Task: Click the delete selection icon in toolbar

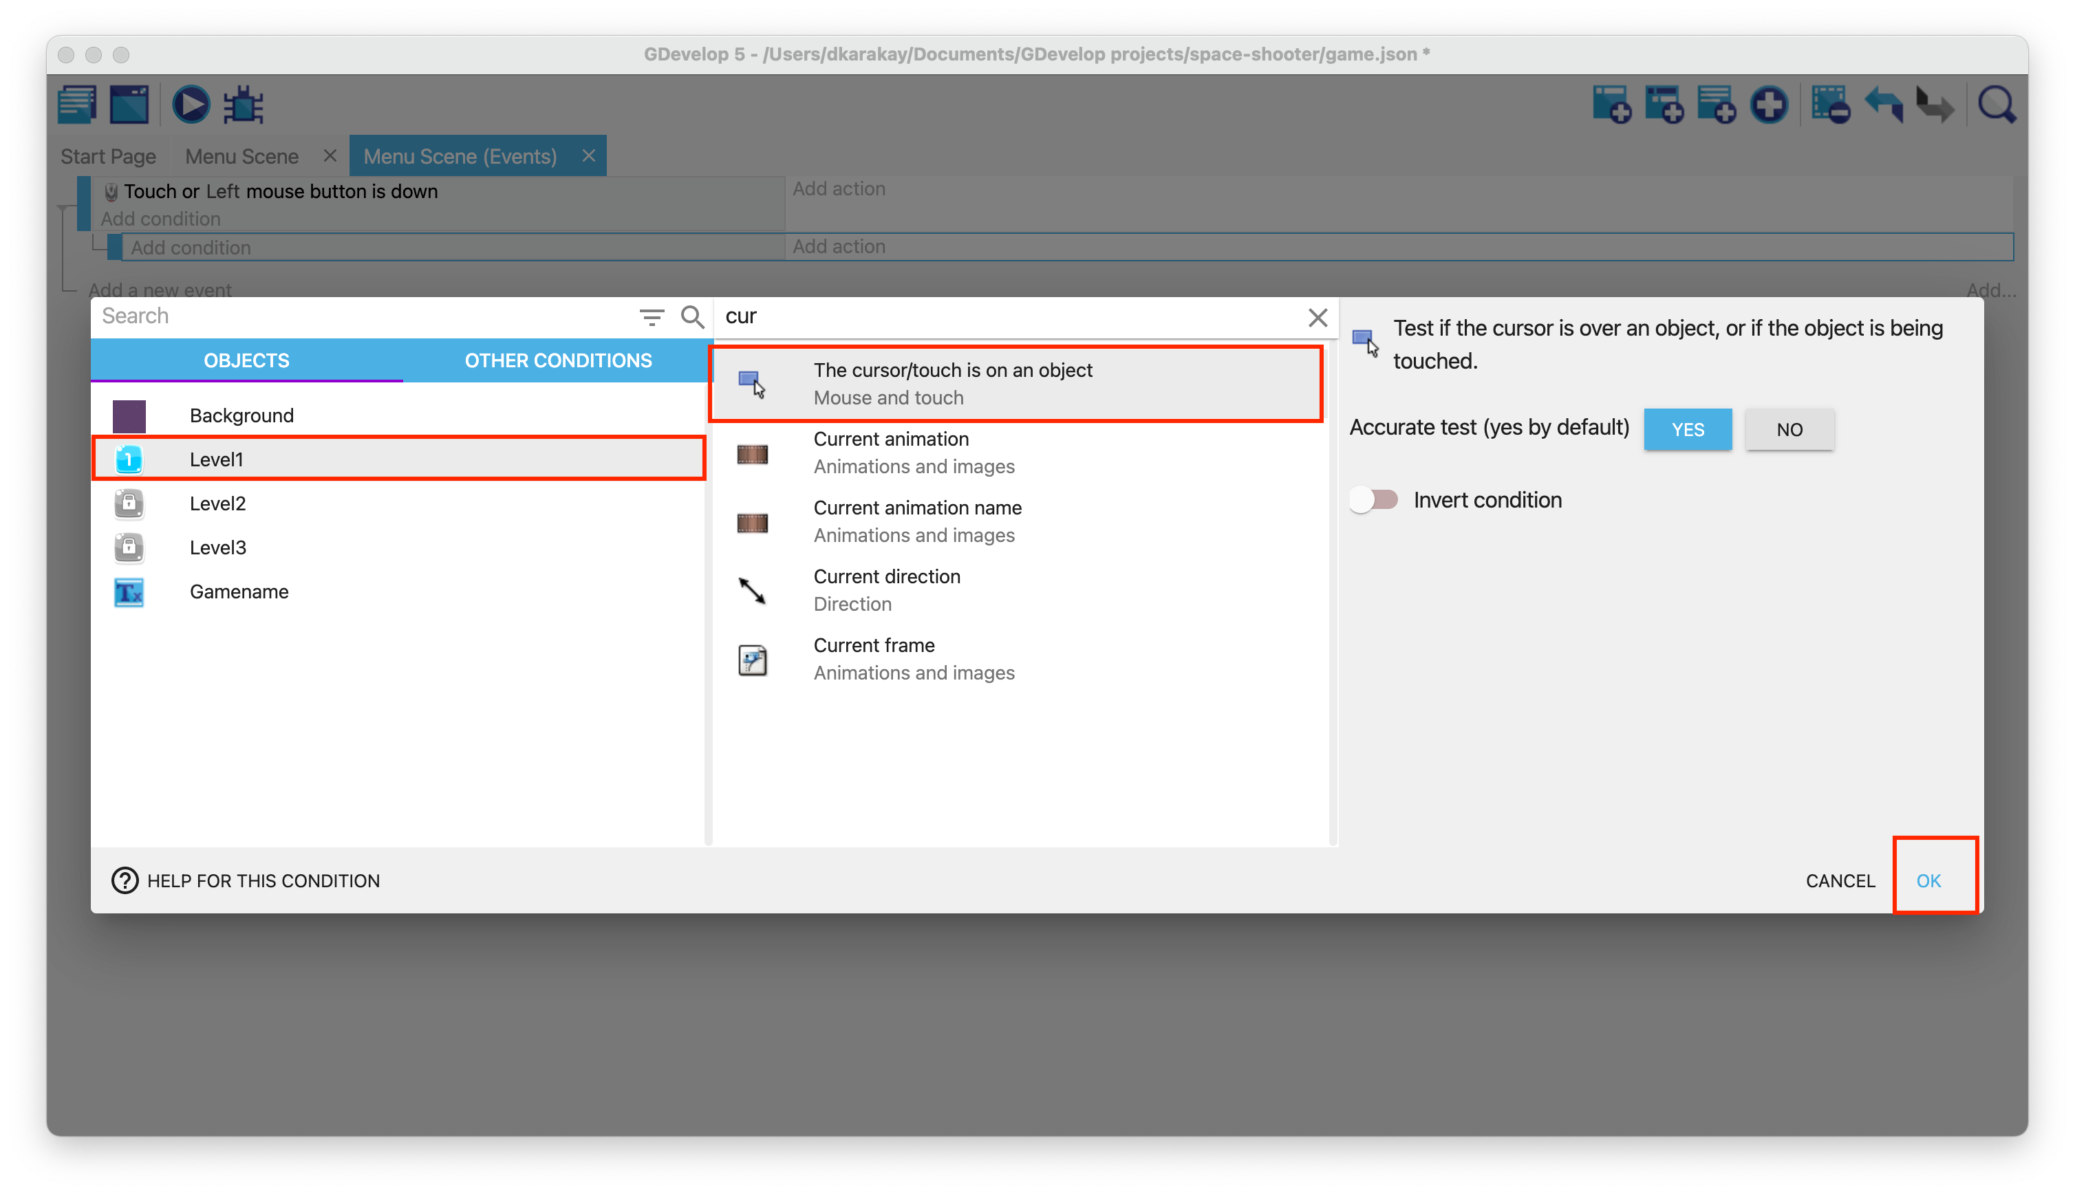Action: point(1830,105)
